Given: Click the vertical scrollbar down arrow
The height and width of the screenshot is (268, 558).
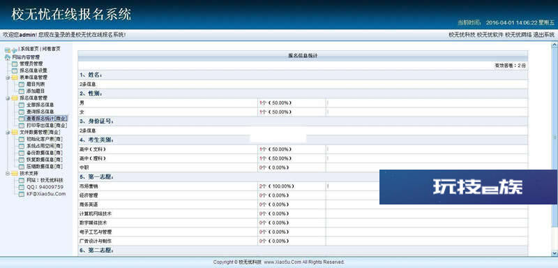Looking at the screenshot, I should click(x=554, y=253).
